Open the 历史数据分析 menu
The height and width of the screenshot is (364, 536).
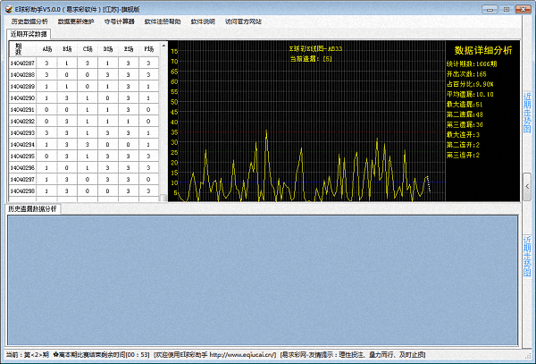29,21
